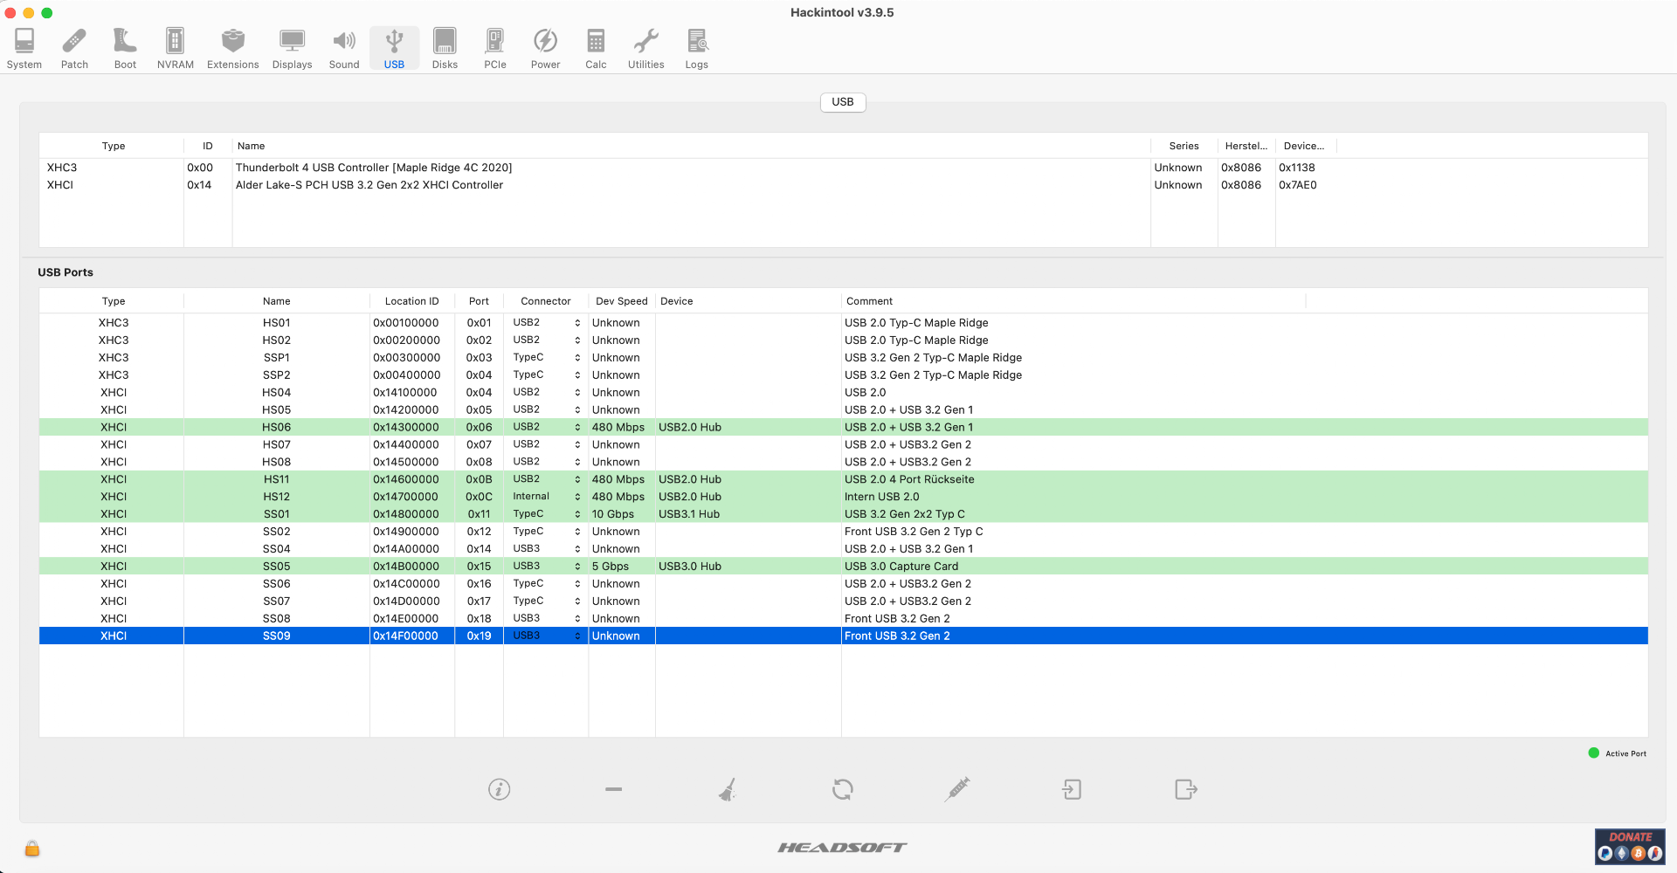Clear all ports with the broom icon

728,789
